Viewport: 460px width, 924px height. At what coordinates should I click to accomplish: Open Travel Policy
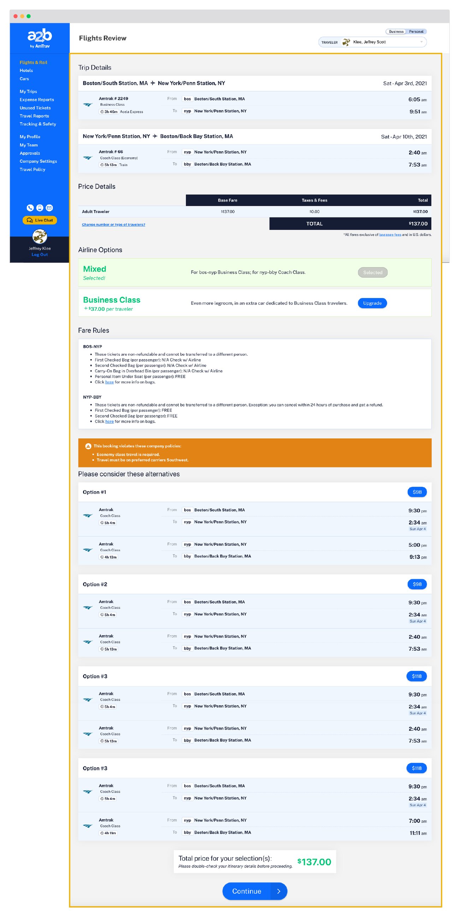tap(33, 169)
